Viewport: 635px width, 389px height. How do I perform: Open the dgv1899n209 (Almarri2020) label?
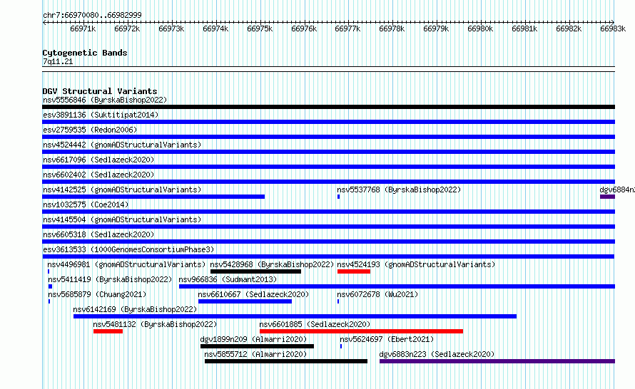(x=253, y=339)
